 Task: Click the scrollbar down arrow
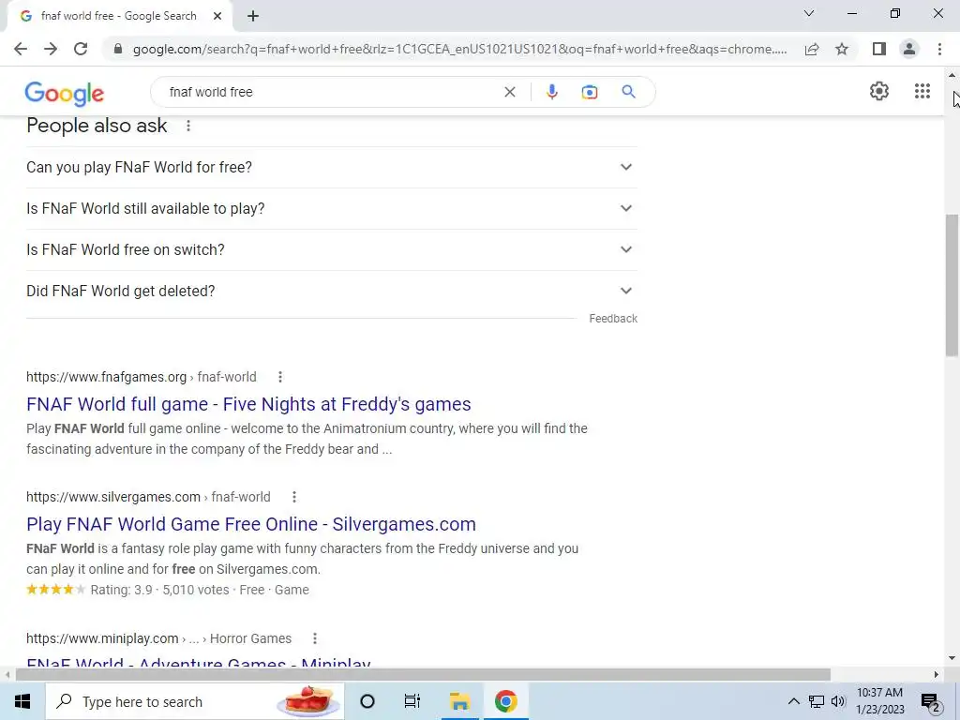tap(952, 659)
